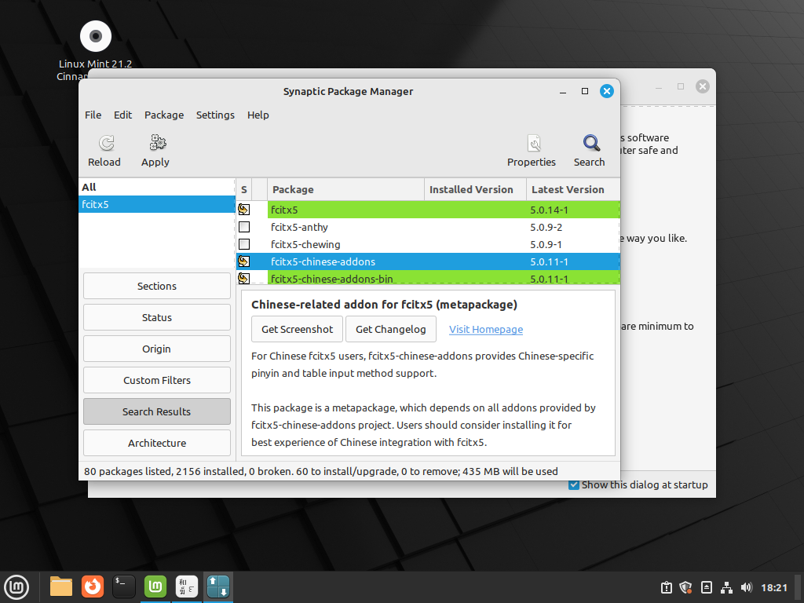Open the Linux Mint menu button
This screenshot has height=603, width=804.
[16, 587]
